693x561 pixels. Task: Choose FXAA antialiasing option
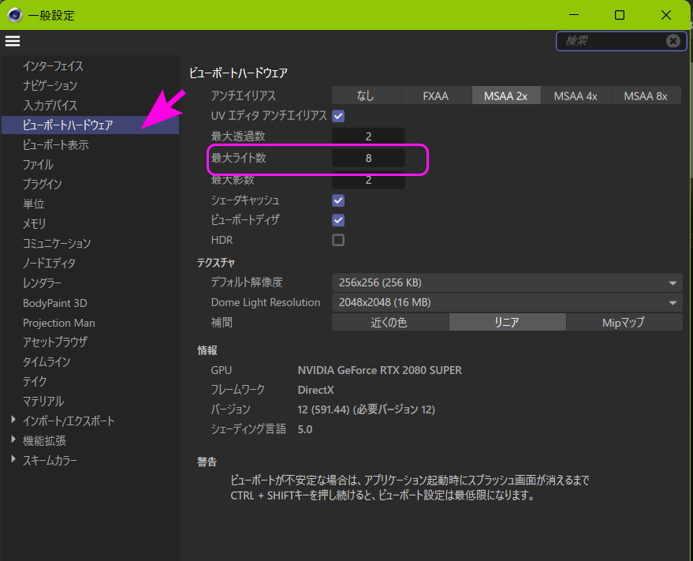[x=435, y=95]
